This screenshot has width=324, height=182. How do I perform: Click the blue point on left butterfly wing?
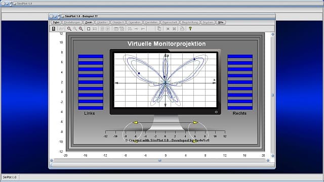pyautogui.click(x=139, y=73)
